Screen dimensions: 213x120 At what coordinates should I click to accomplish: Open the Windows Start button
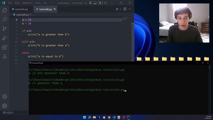(85, 117)
